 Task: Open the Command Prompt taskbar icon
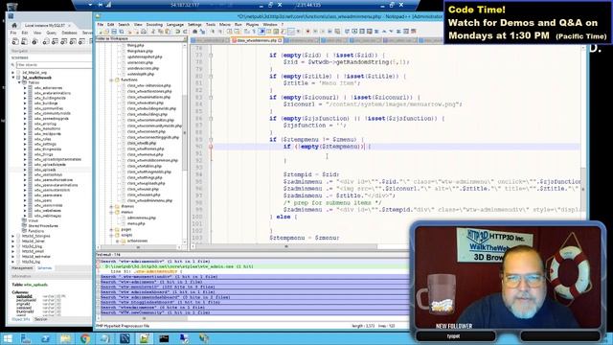pyautogui.click(x=164, y=338)
